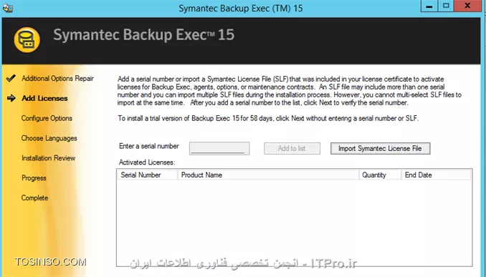The image size is (486, 277).
Task: Click the Complete step label
Action: (x=34, y=198)
